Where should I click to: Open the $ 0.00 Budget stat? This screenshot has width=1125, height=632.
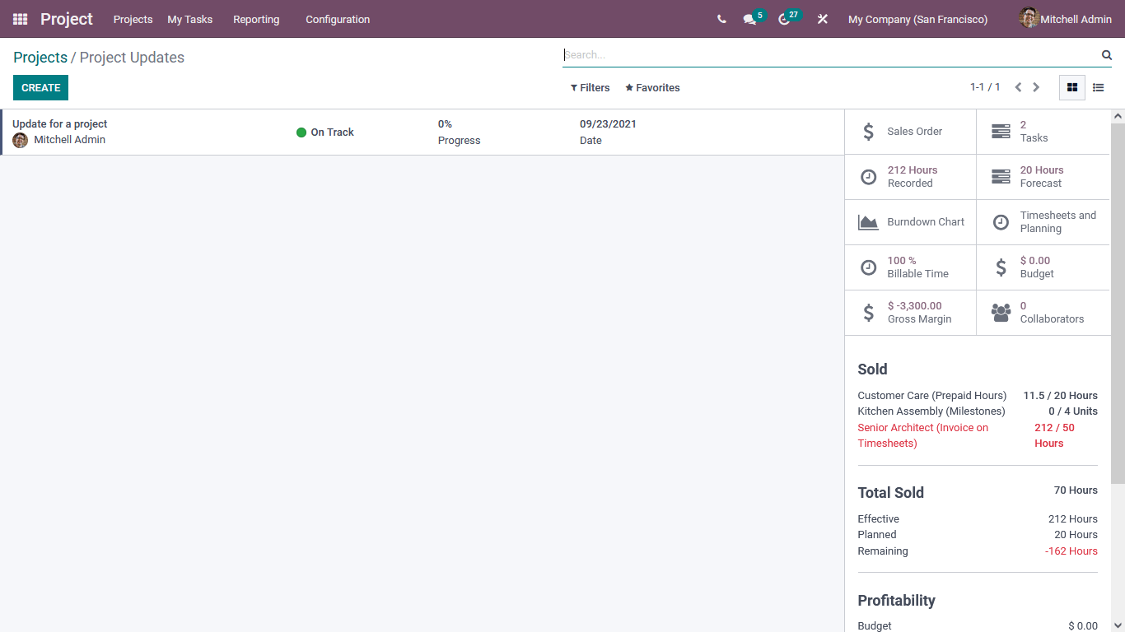click(1043, 267)
